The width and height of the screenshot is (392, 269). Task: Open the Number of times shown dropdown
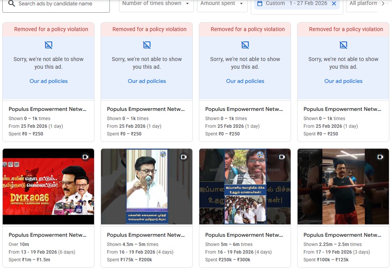[x=155, y=3]
